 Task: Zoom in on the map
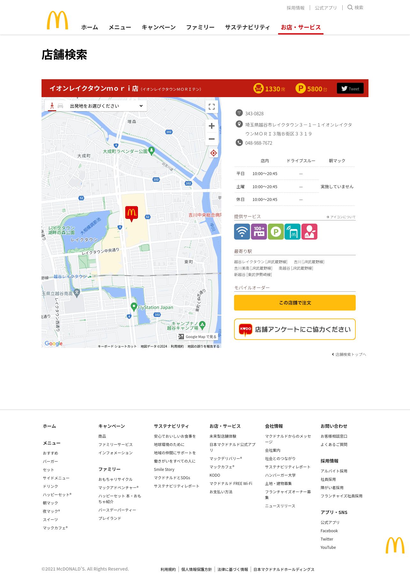coord(211,126)
